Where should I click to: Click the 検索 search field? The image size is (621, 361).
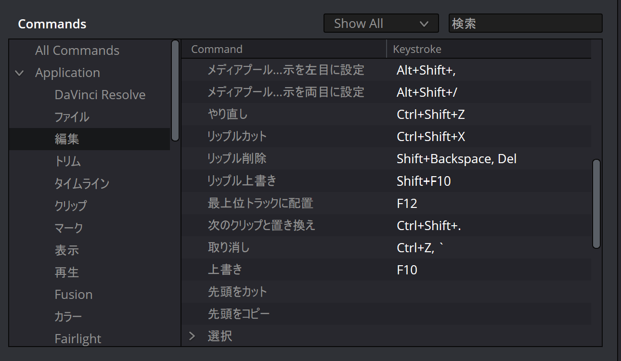point(525,23)
